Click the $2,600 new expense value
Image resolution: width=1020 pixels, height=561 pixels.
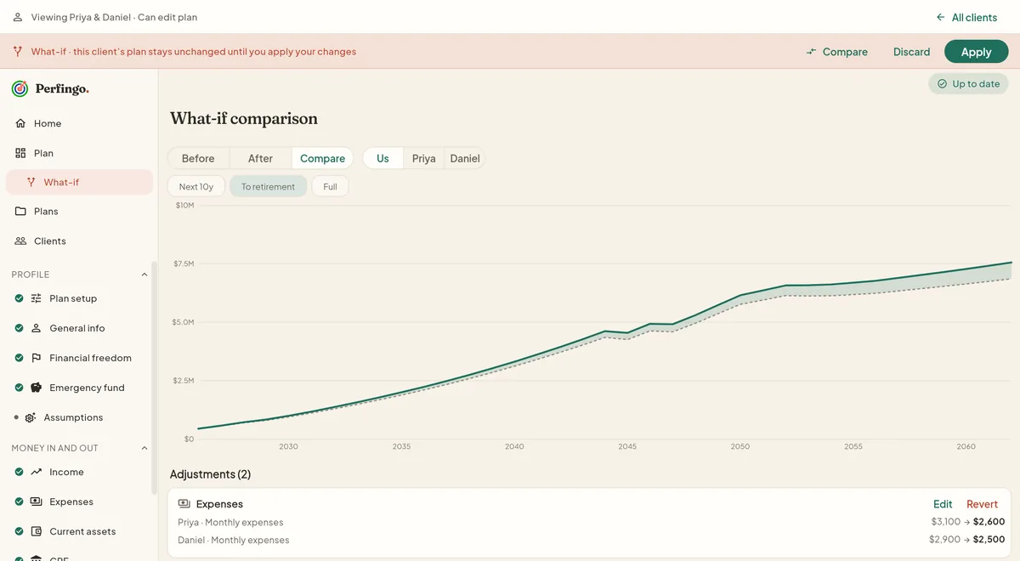[x=989, y=522]
